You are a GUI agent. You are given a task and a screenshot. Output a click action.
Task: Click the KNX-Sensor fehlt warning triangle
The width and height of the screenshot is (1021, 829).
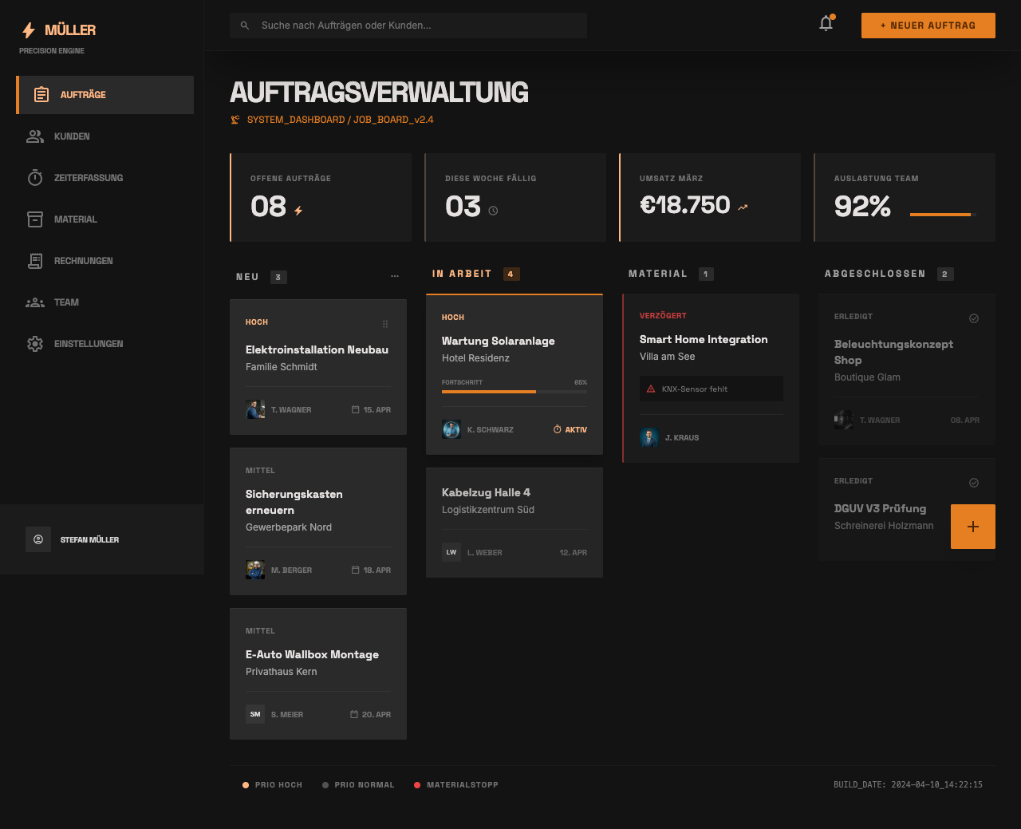[651, 389]
